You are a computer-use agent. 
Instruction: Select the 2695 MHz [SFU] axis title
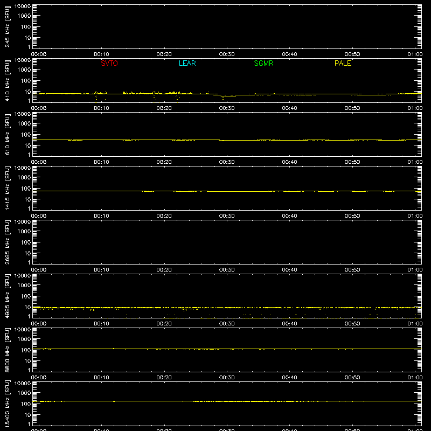(7, 242)
